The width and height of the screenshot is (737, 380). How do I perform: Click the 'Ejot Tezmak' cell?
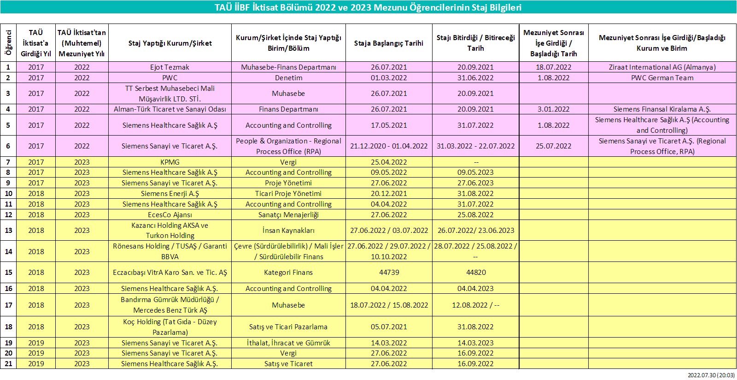[170, 67]
